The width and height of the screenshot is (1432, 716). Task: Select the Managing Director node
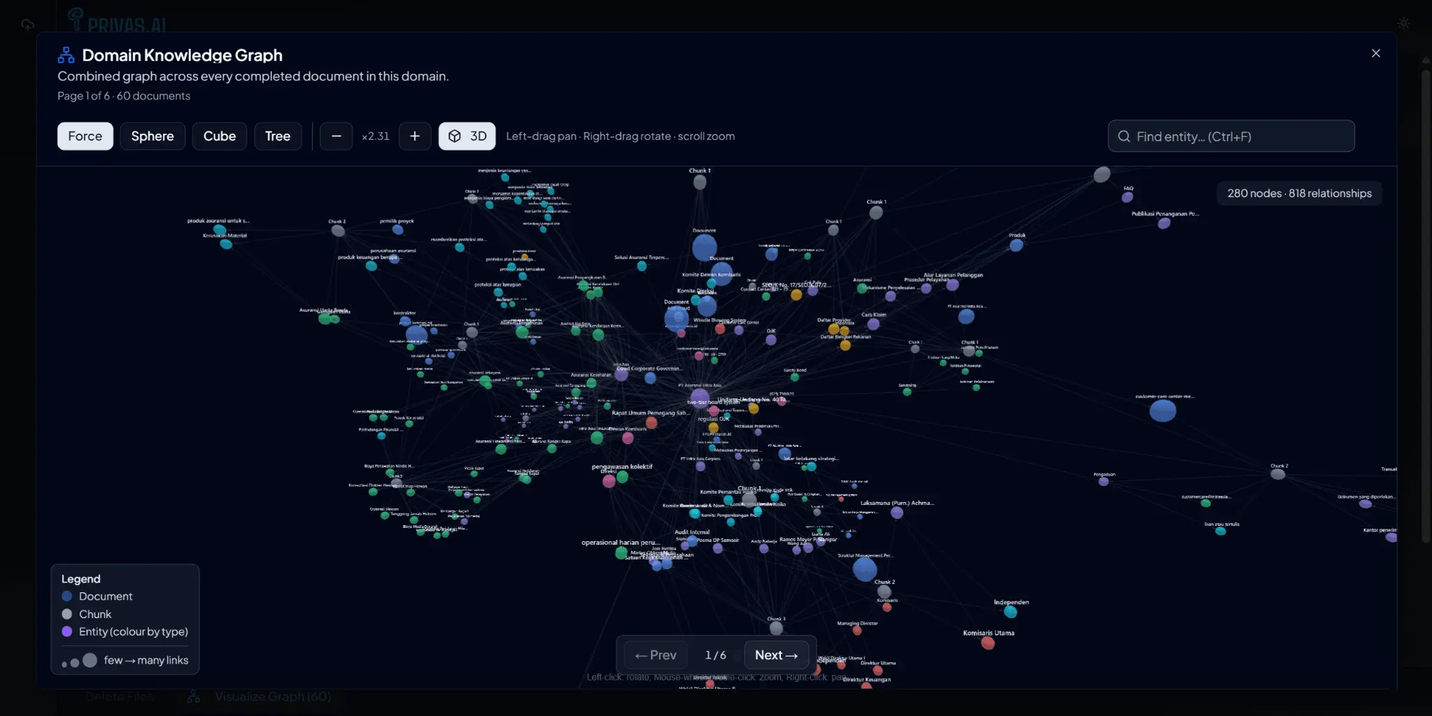(x=857, y=631)
